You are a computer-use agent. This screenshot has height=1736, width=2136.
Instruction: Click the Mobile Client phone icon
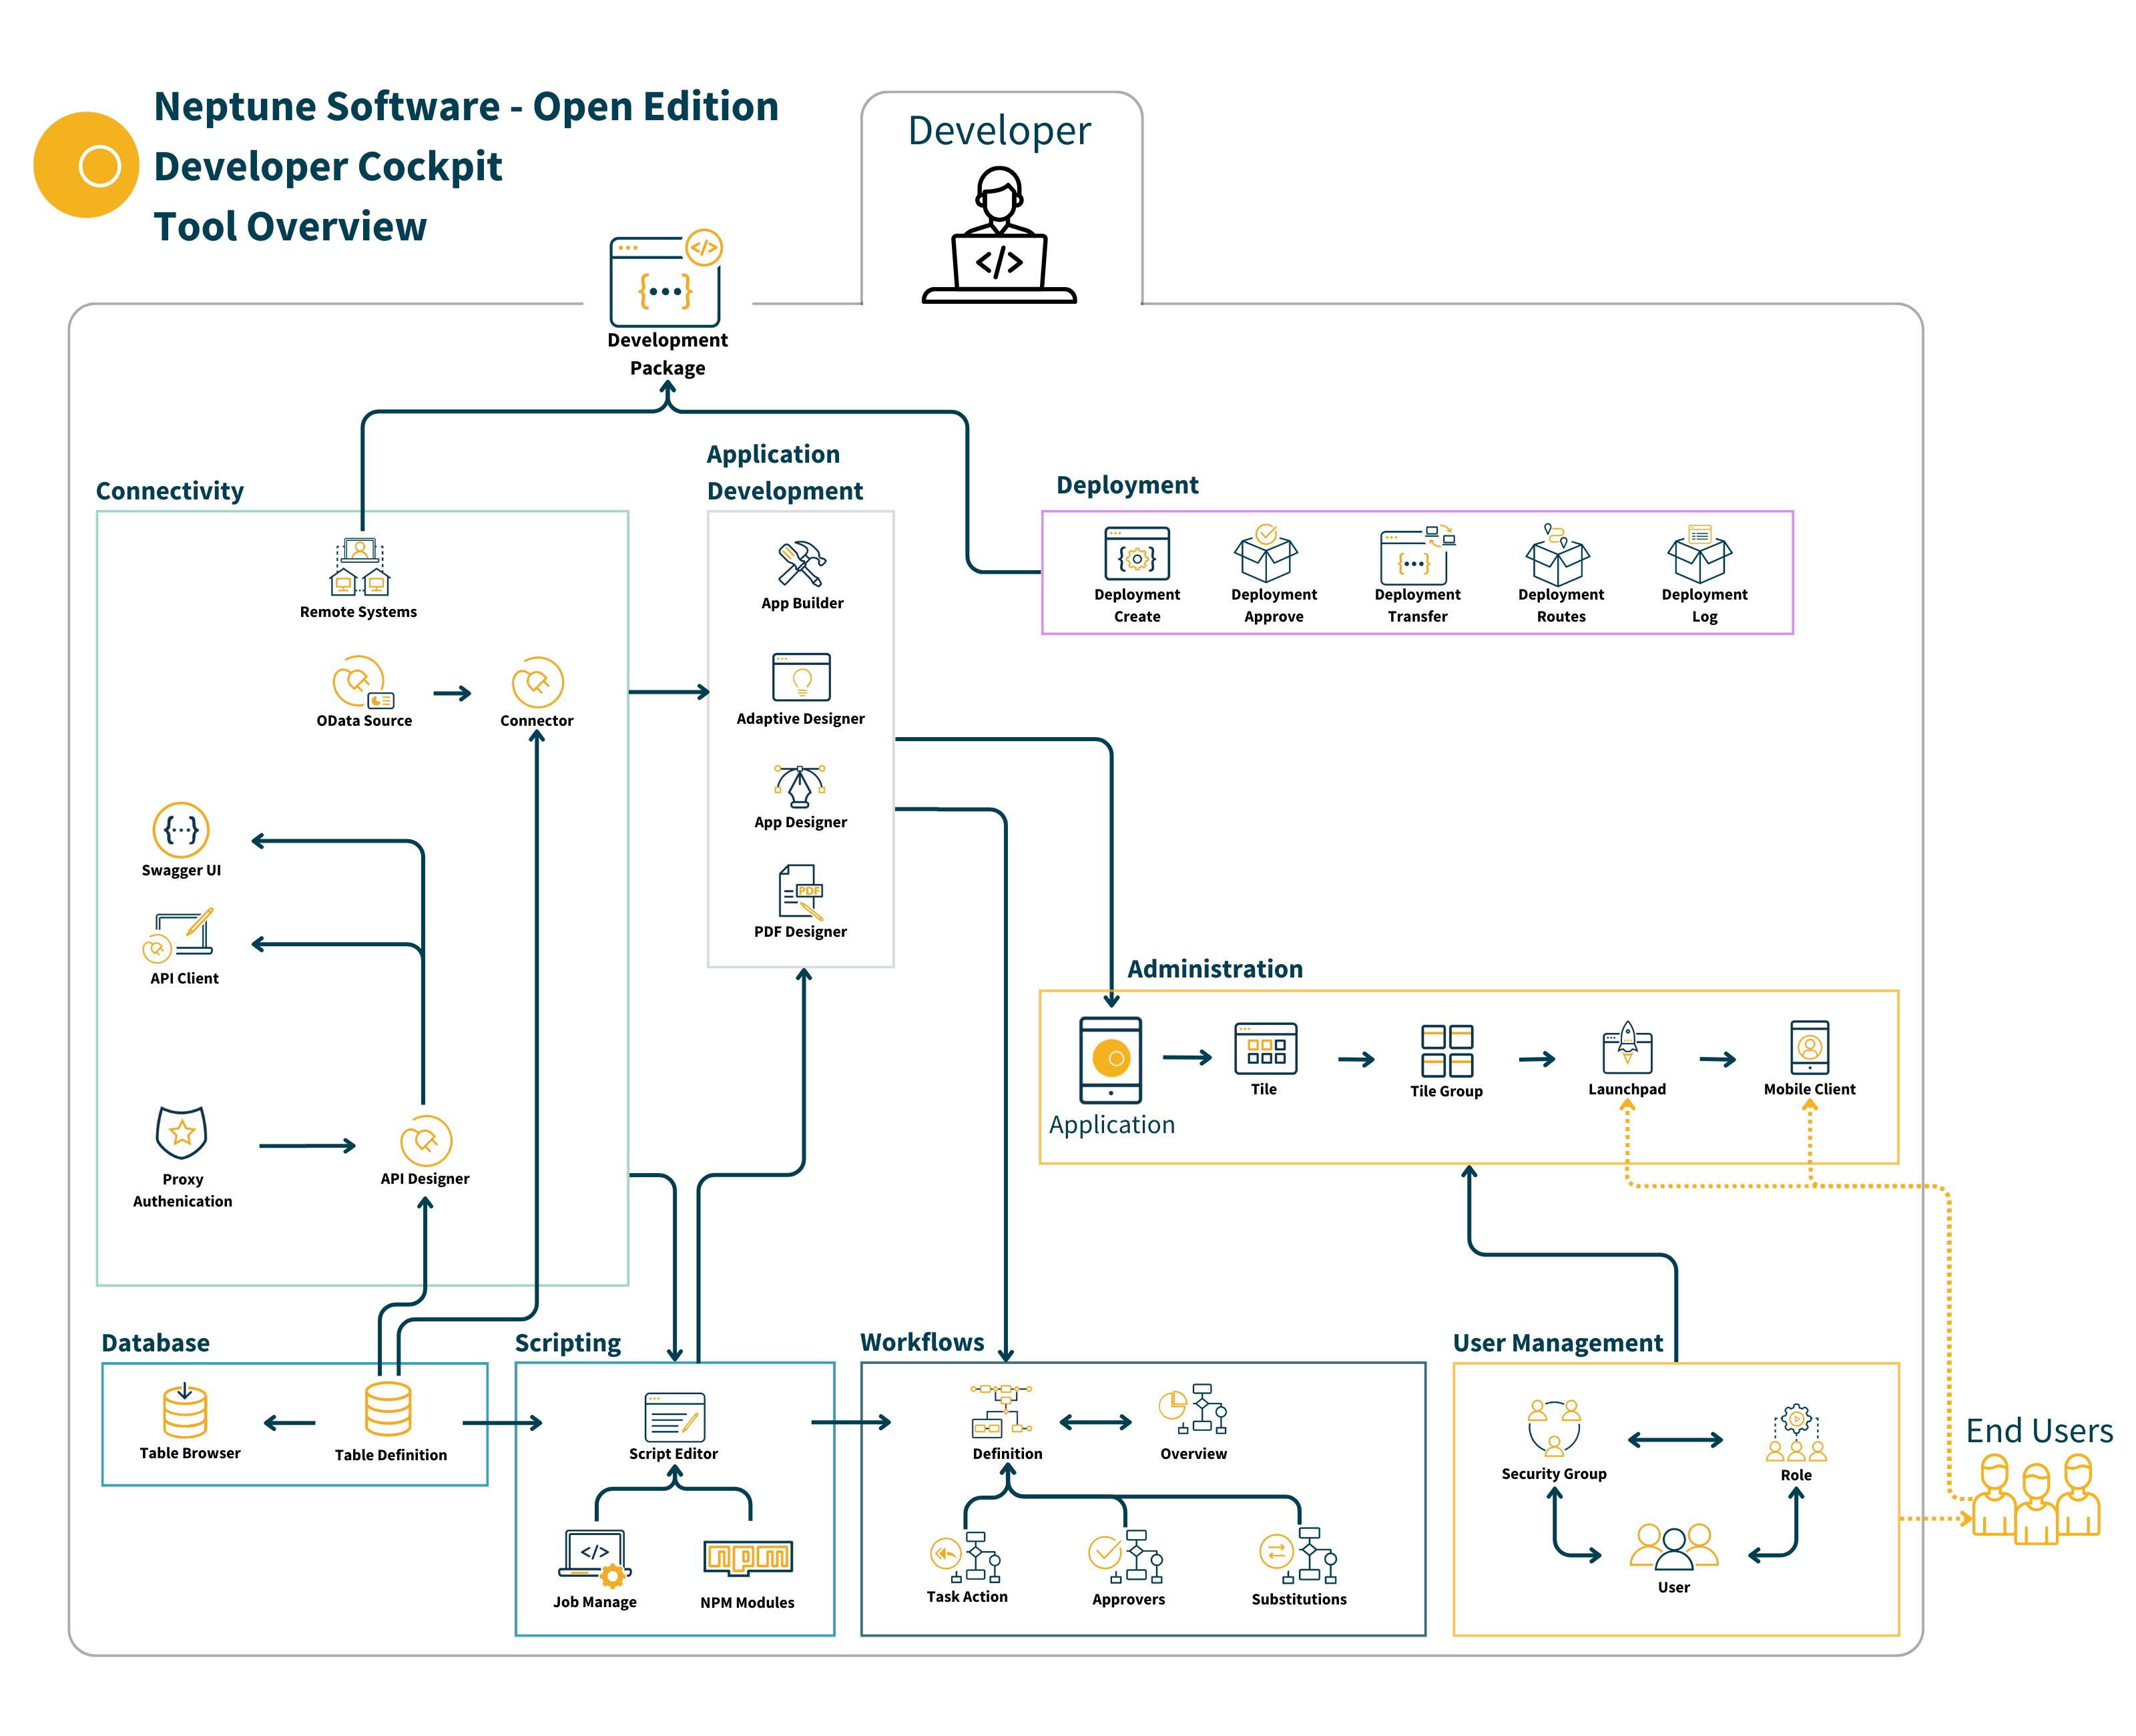pos(1809,1047)
